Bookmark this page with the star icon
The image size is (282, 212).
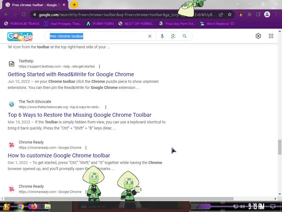pyautogui.click(x=230, y=14)
